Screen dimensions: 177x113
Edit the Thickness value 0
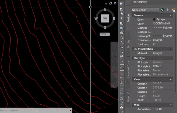[x=154, y=44]
